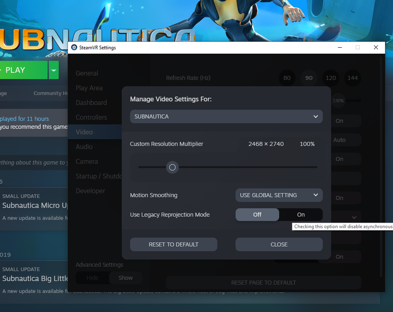Open the Startup / Shutdown tab
Image resolution: width=393 pixels, height=312 pixels.
99,176
